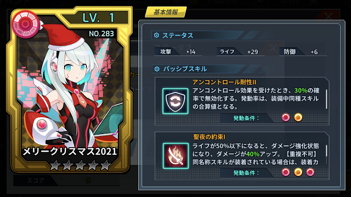Click the yellow chip under 聖夜の約束I
The width and height of the screenshot is (351, 197).
pos(298,172)
